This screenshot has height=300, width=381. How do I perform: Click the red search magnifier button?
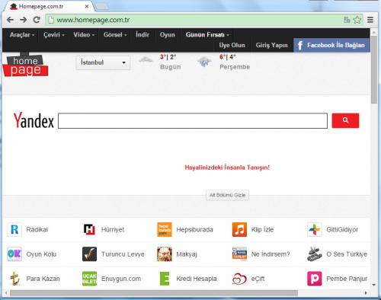click(x=345, y=120)
